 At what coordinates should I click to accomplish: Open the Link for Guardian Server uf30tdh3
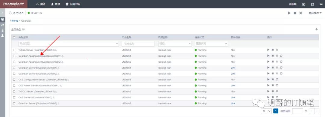(233, 103)
